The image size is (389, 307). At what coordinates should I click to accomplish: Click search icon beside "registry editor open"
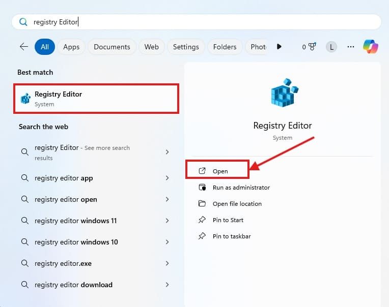click(25, 199)
